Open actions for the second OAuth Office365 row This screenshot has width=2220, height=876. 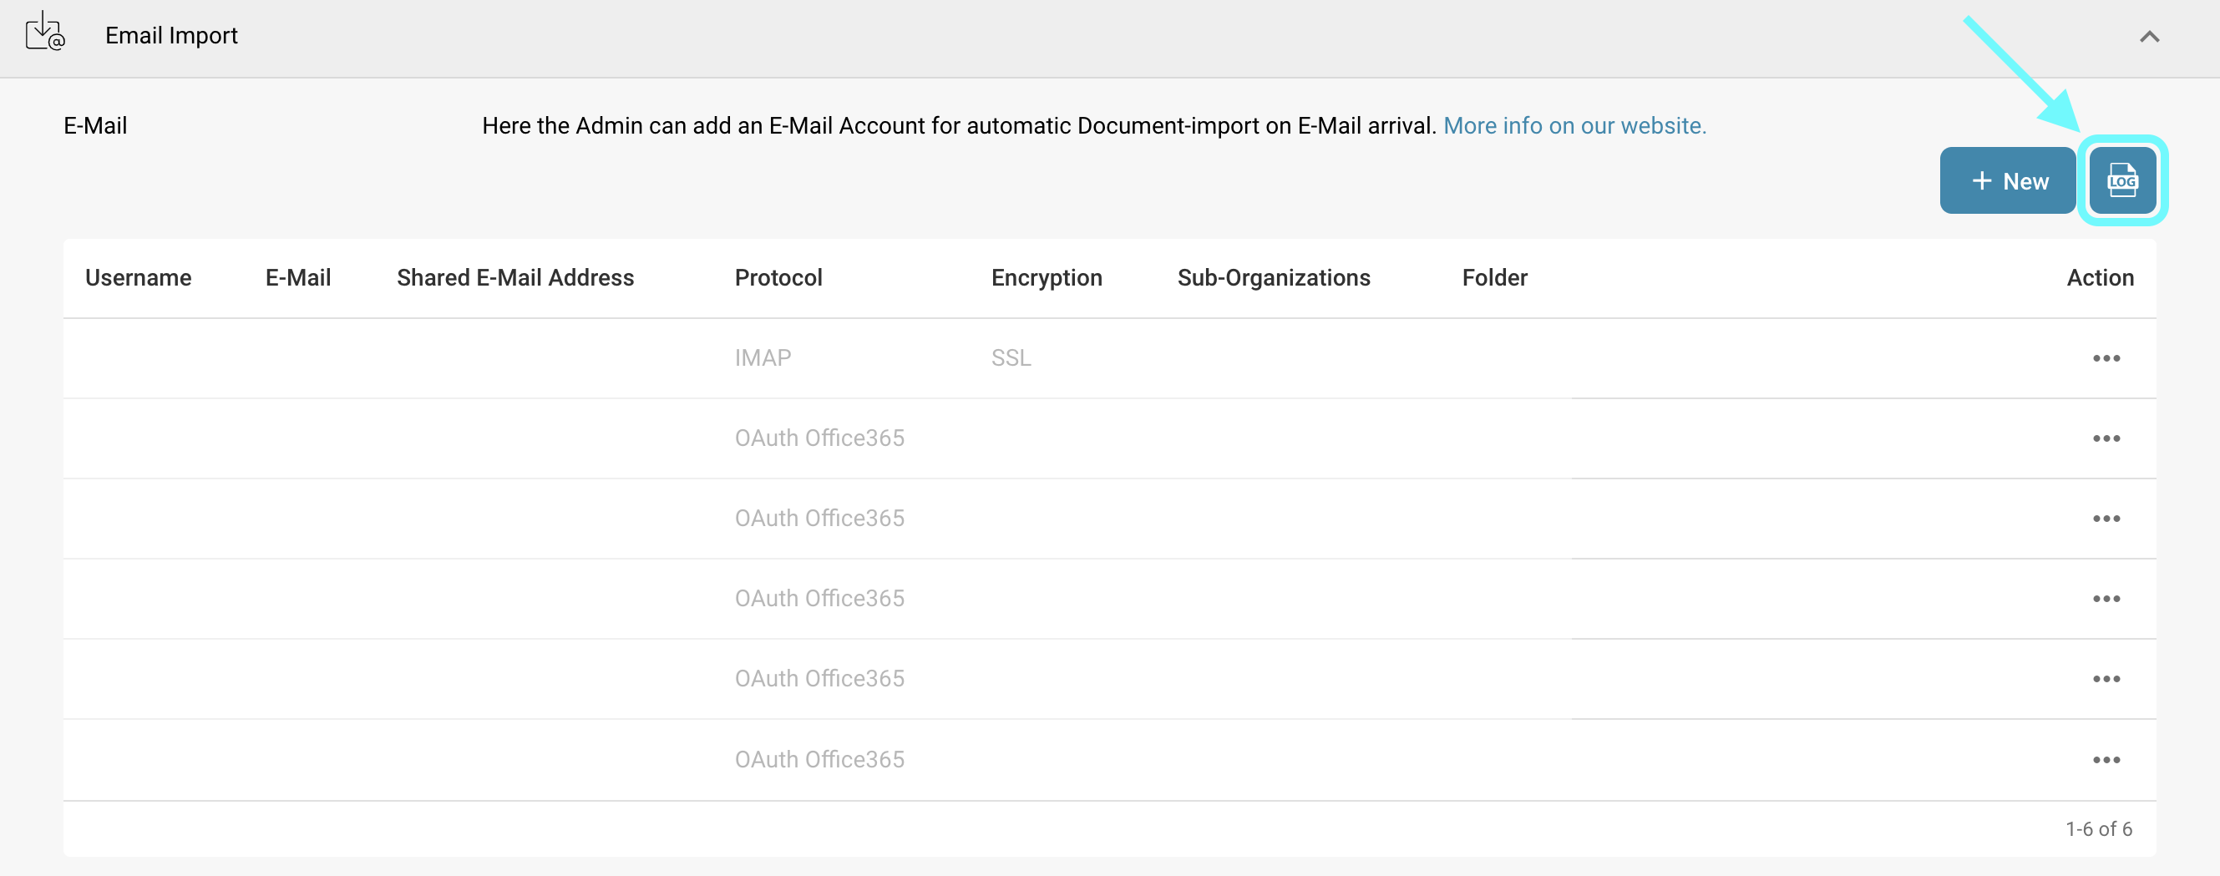pyautogui.click(x=2106, y=519)
